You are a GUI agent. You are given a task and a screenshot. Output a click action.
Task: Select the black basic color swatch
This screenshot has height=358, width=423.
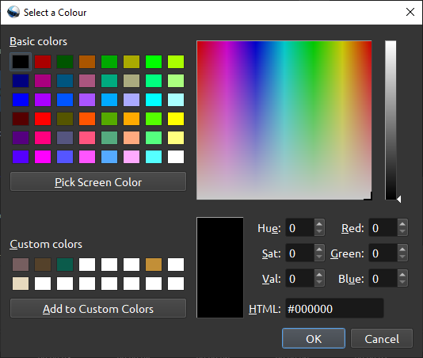(x=21, y=62)
